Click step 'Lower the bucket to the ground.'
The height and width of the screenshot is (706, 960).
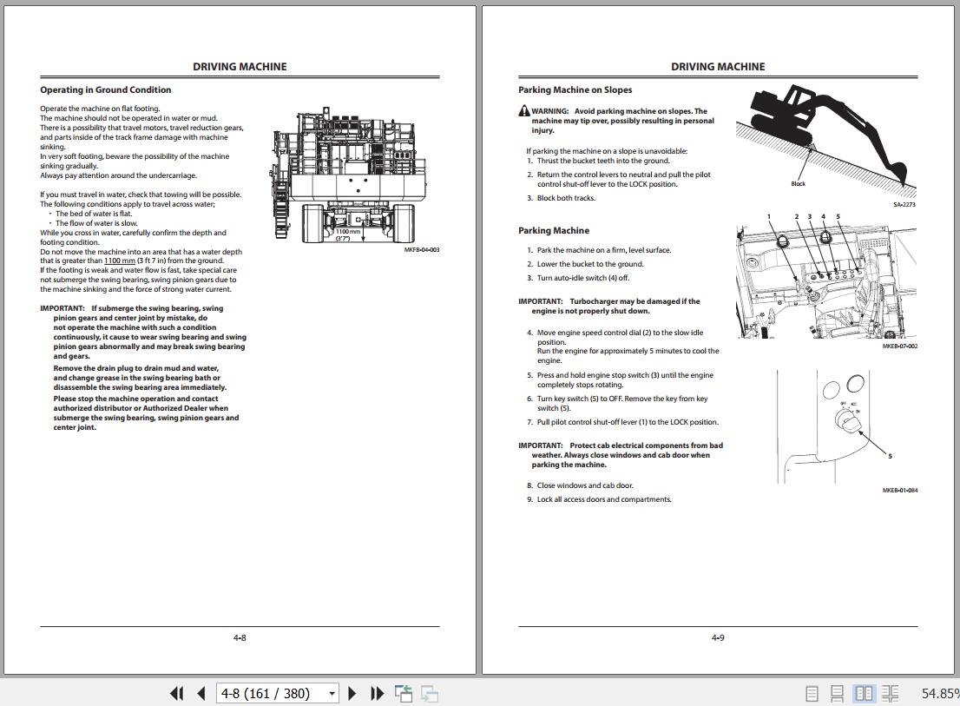590,265
